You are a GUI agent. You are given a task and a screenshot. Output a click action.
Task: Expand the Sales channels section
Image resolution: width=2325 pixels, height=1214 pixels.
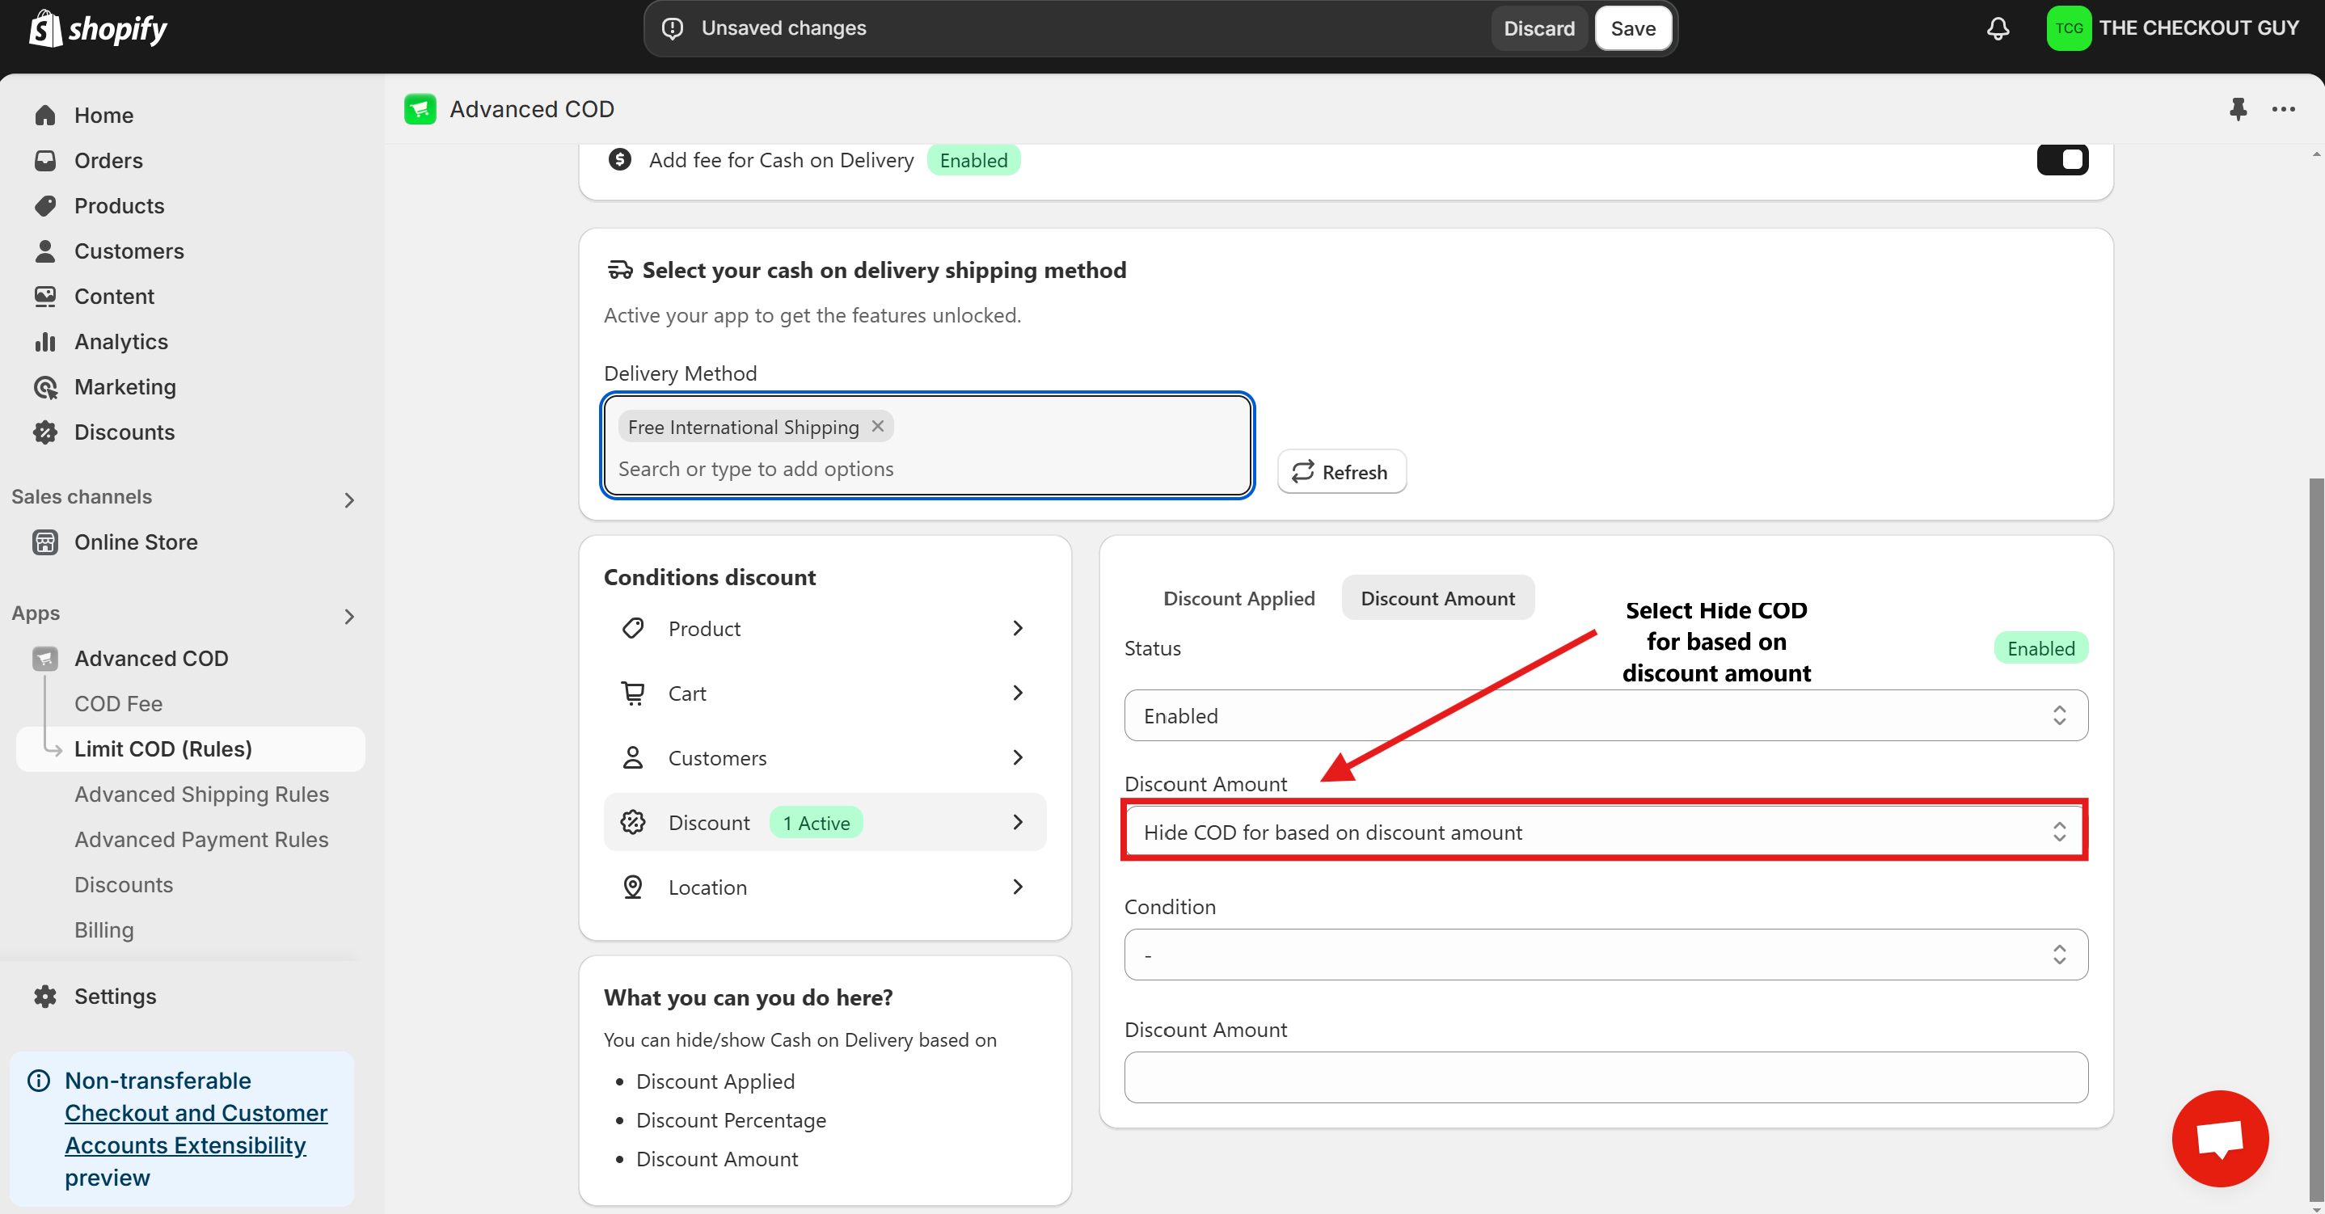[x=348, y=500]
